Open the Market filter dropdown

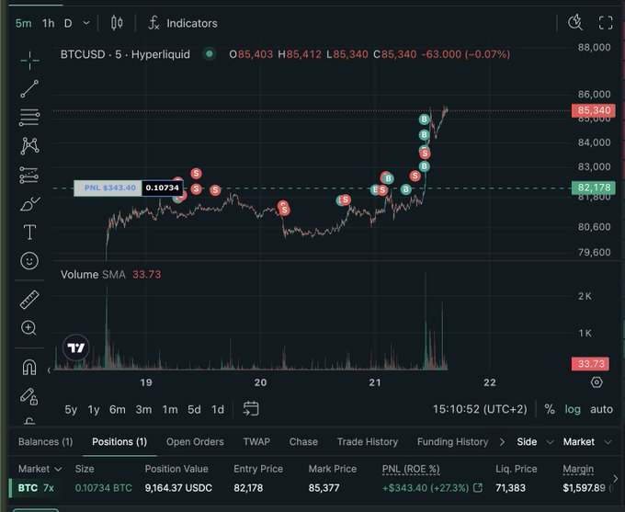click(x=587, y=442)
